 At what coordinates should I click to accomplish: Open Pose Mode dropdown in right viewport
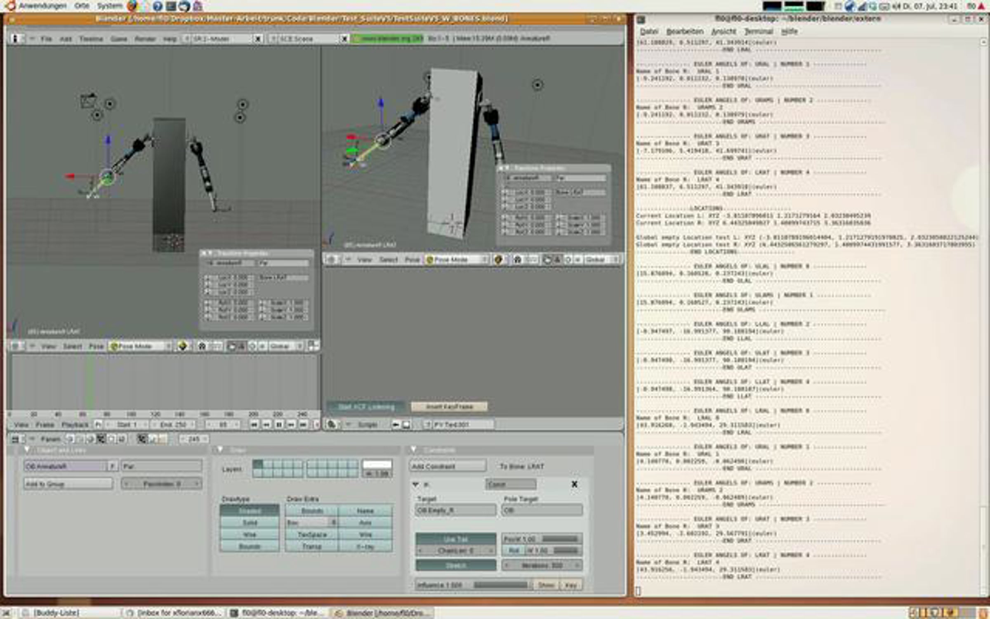[457, 260]
